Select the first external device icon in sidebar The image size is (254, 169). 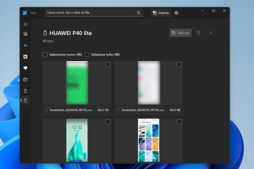[x=25, y=91]
